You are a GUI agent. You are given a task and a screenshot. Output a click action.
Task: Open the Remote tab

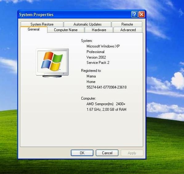(x=127, y=24)
